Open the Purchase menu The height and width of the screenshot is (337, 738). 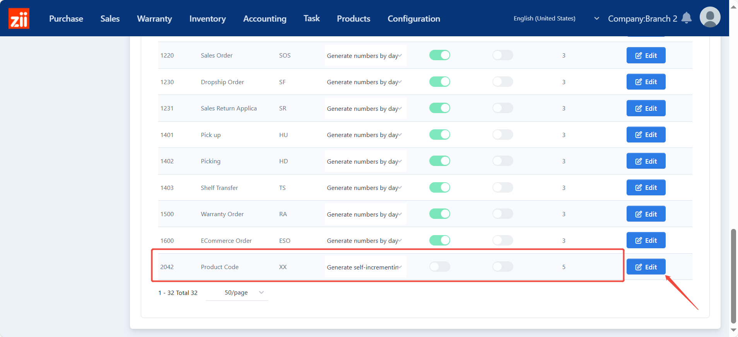66,19
